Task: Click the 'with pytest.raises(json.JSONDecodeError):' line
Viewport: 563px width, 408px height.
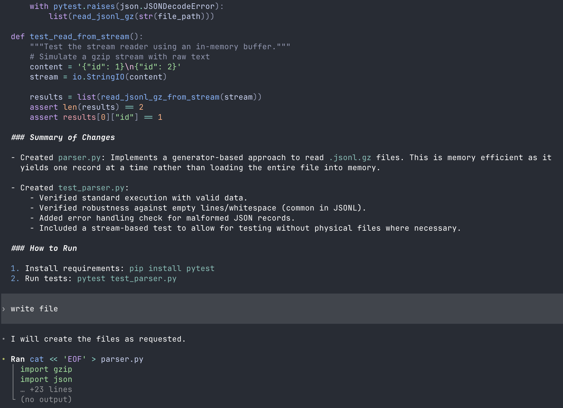Action: (x=127, y=6)
